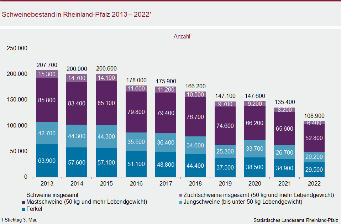Screen dimensions: 341x224
Task: Click the 2017 total label 175.900
Action: (x=166, y=81)
